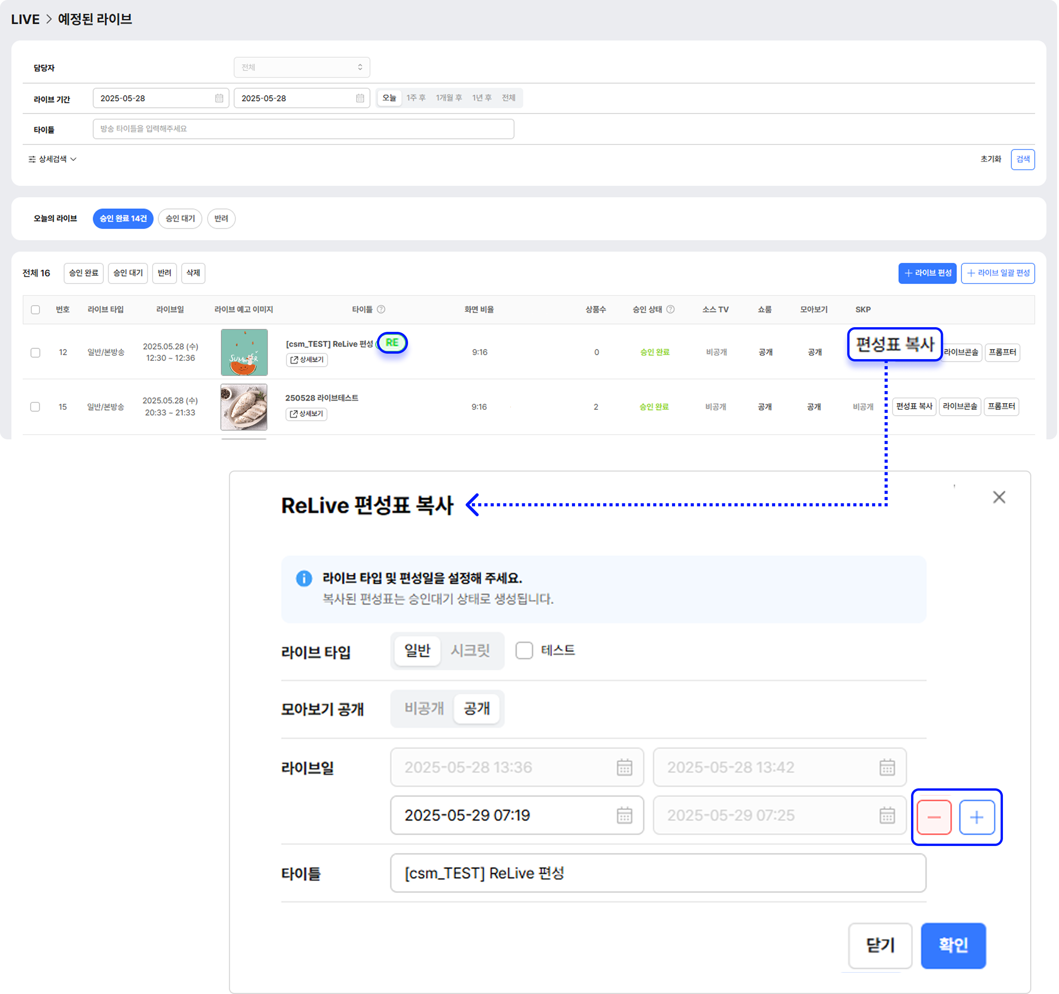Click 승인 상태 column help icon
The width and height of the screenshot is (1059, 994).
(x=671, y=309)
